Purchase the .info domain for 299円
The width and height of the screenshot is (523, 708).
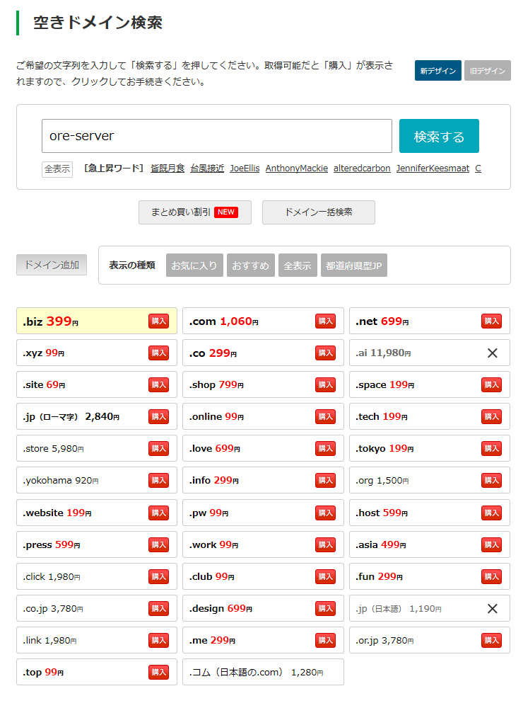[x=325, y=481]
